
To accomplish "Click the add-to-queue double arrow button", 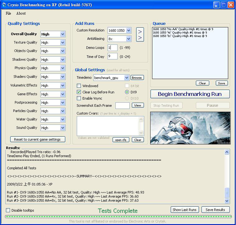I will pos(140,35).
